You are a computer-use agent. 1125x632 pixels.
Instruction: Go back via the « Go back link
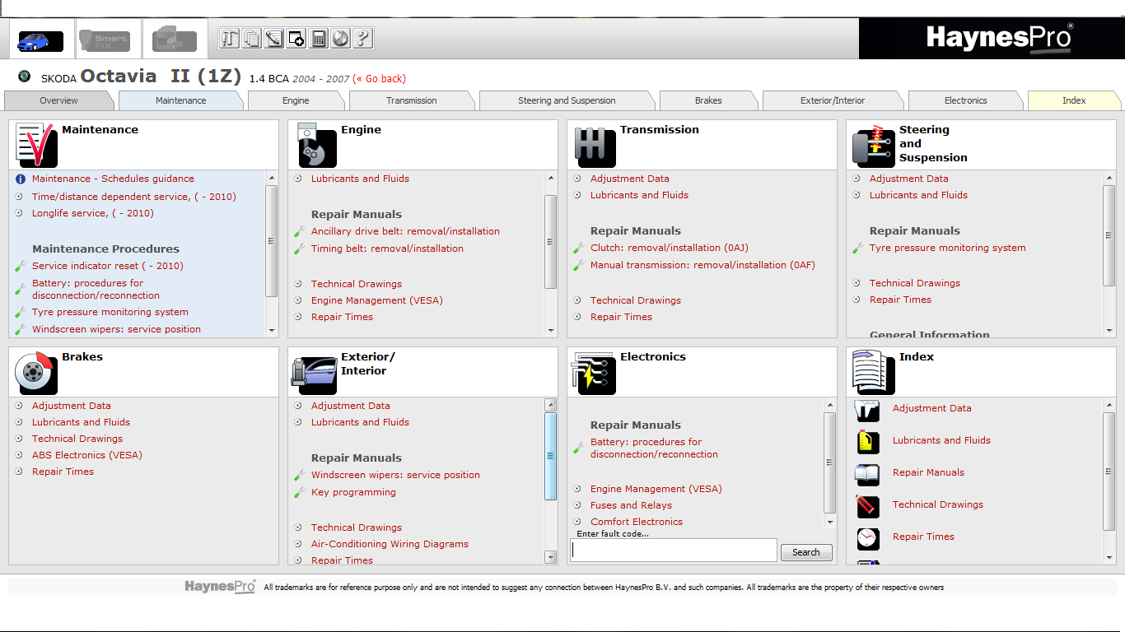click(x=379, y=79)
